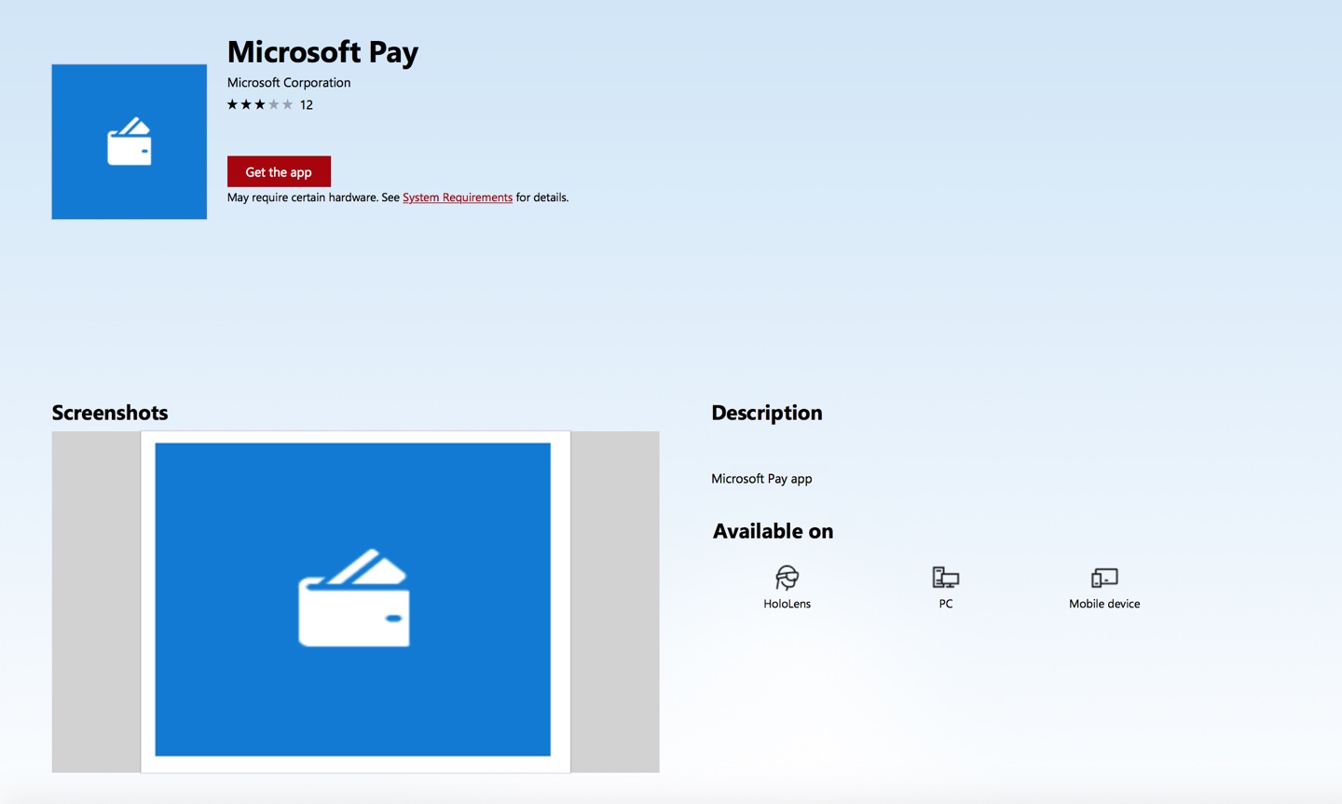This screenshot has width=1342, height=804.
Task: Select the PC label
Action: pos(946,604)
